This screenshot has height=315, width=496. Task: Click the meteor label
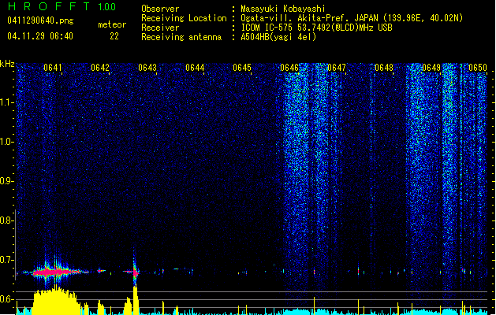112,24
